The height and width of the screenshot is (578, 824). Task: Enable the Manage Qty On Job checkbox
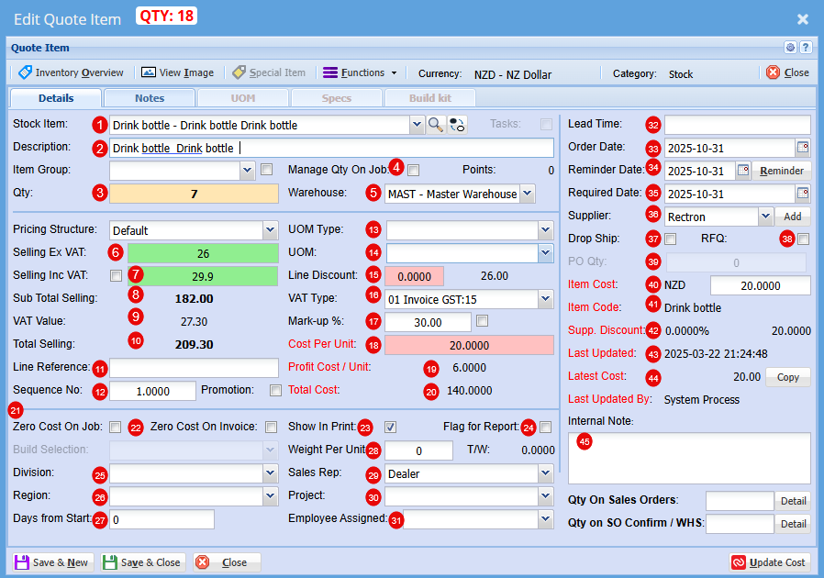pyautogui.click(x=414, y=170)
